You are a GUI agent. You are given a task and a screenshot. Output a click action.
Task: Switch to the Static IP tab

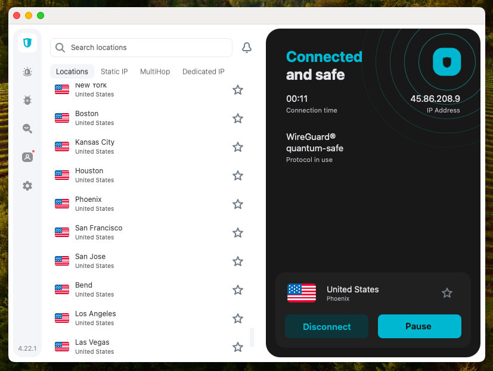114,71
